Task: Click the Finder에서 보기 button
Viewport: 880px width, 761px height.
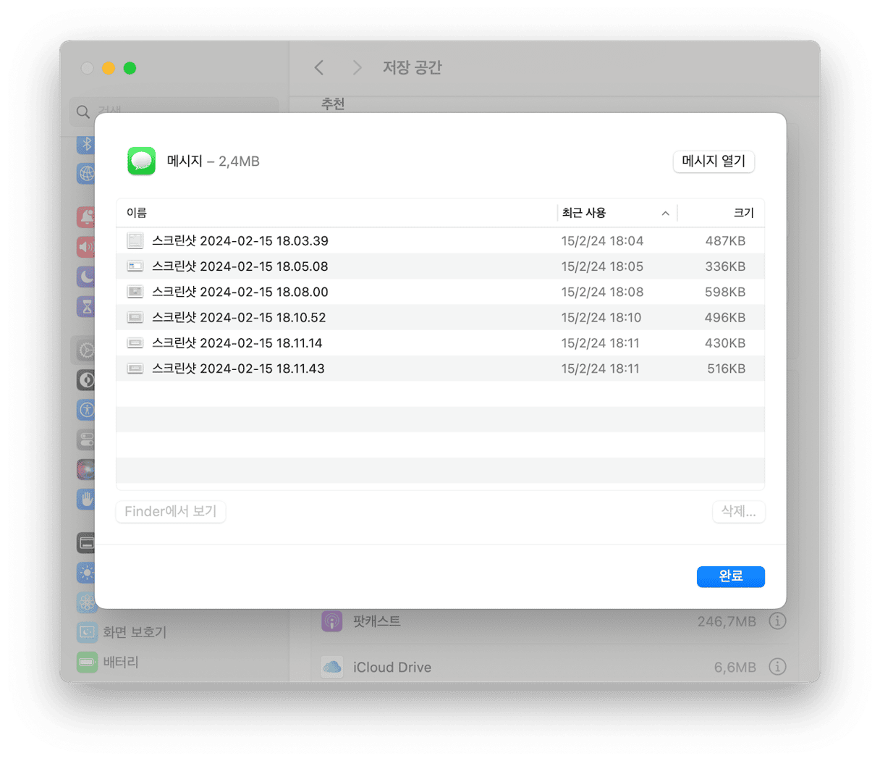Action: tap(171, 512)
